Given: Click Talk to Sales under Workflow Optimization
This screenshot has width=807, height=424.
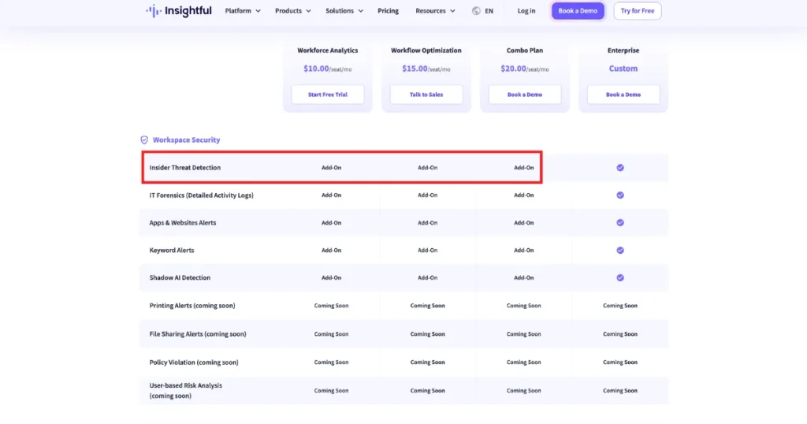Looking at the screenshot, I should pyautogui.click(x=426, y=95).
